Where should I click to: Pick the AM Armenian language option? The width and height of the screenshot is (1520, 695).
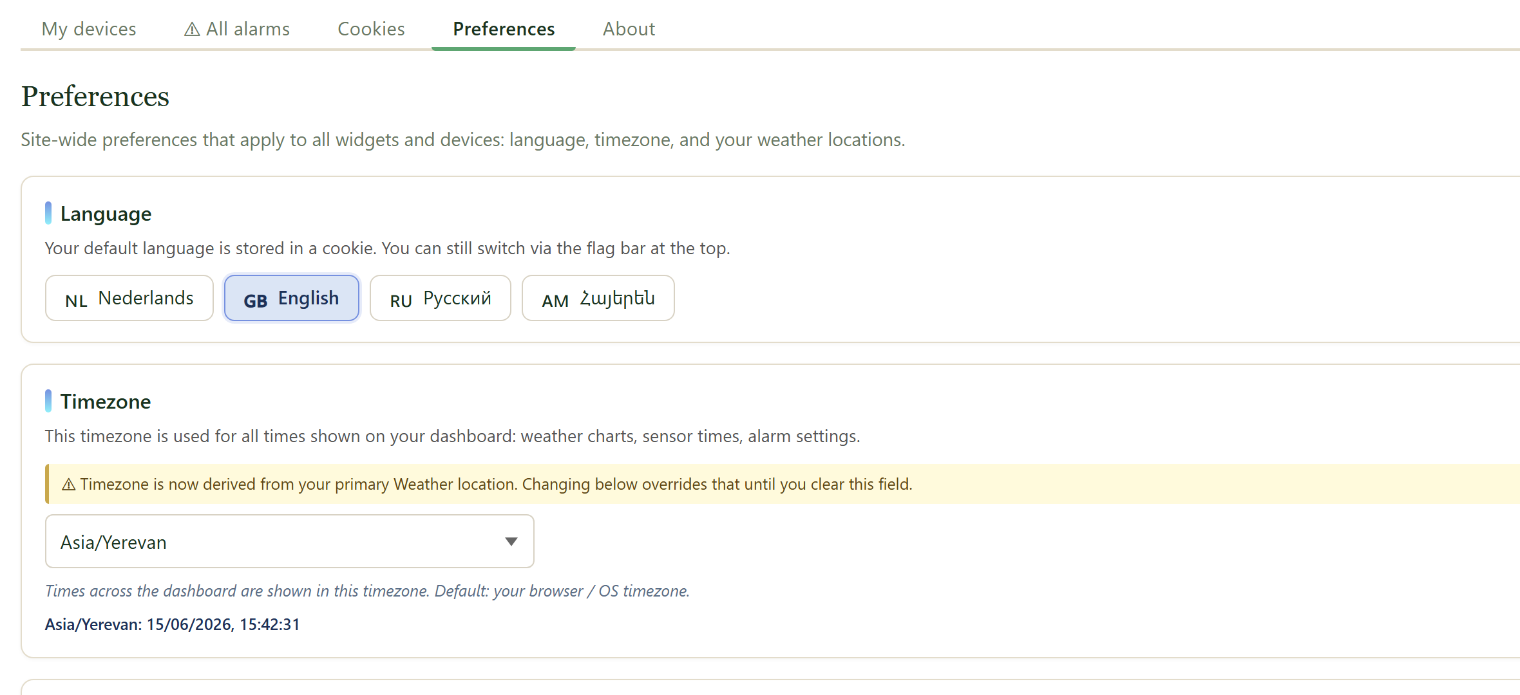pyautogui.click(x=598, y=298)
